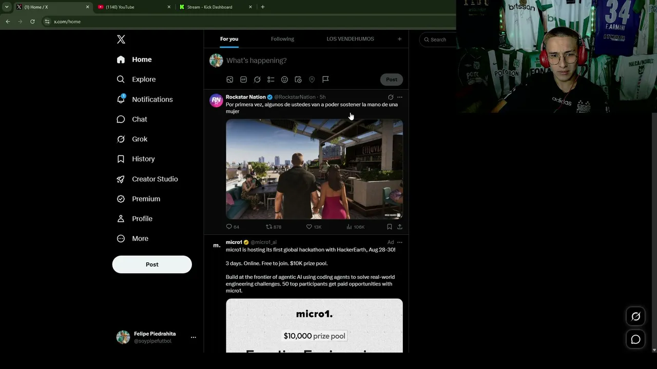Open the floating chat bubble button

pyautogui.click(x=635, y=339)
